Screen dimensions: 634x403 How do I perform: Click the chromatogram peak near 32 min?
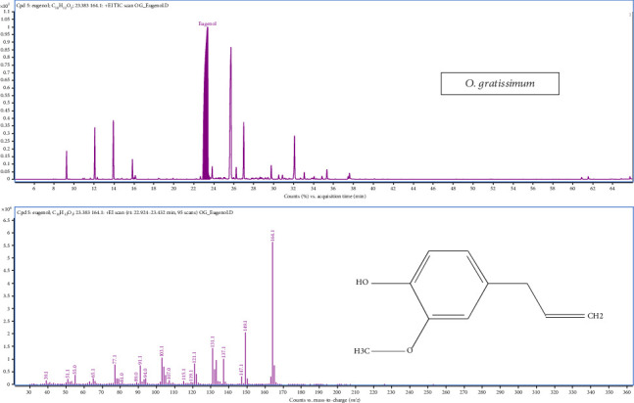point(294,157)
